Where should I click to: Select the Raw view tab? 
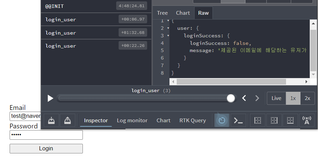pos(204,13)
